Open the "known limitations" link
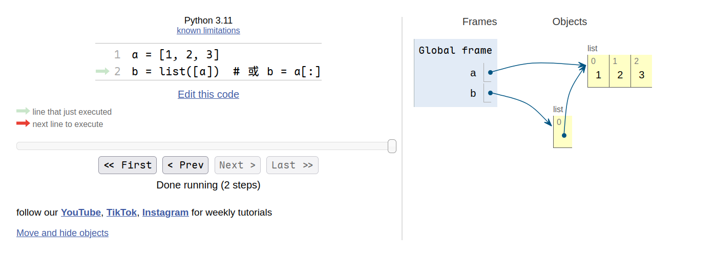This screenshot has height=254, width=715. [208, 30]
